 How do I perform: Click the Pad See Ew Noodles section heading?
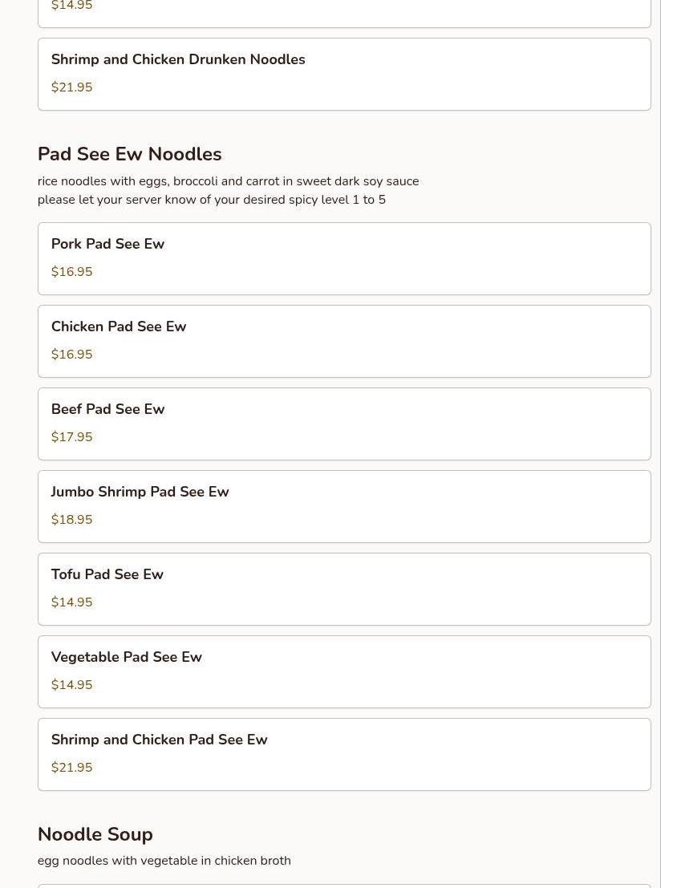(129, 154)
